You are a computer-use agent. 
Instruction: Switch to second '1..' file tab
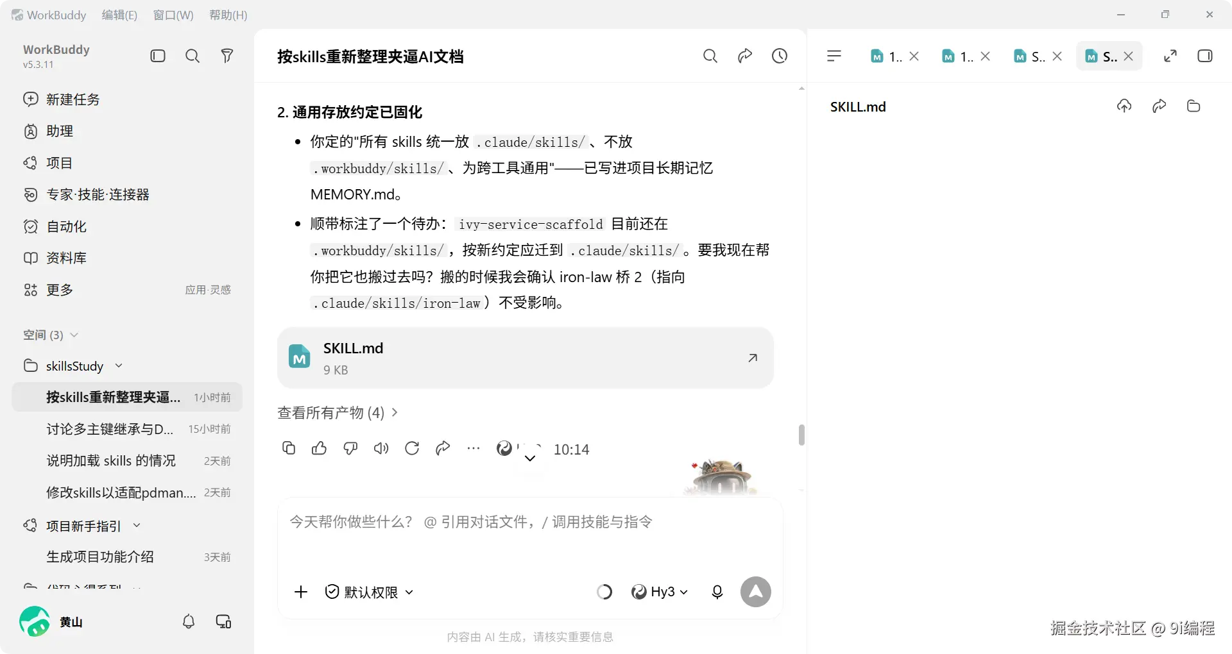click(957, 56)
